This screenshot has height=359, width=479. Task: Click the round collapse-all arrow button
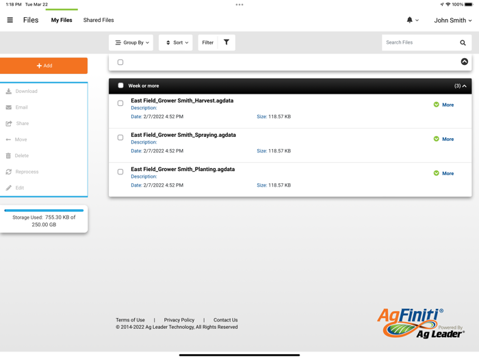pos(465,62)
